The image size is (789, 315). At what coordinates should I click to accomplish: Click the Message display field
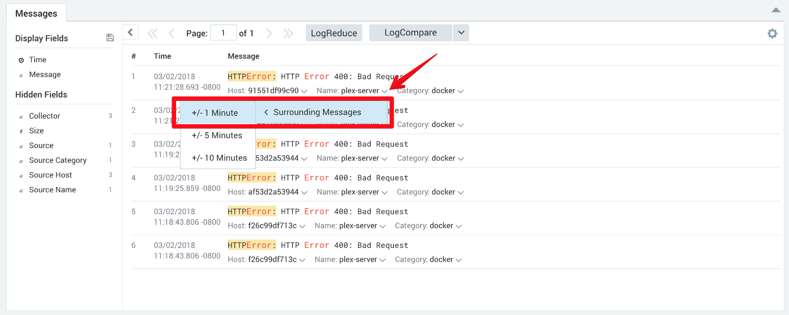[x=45, y=74]
